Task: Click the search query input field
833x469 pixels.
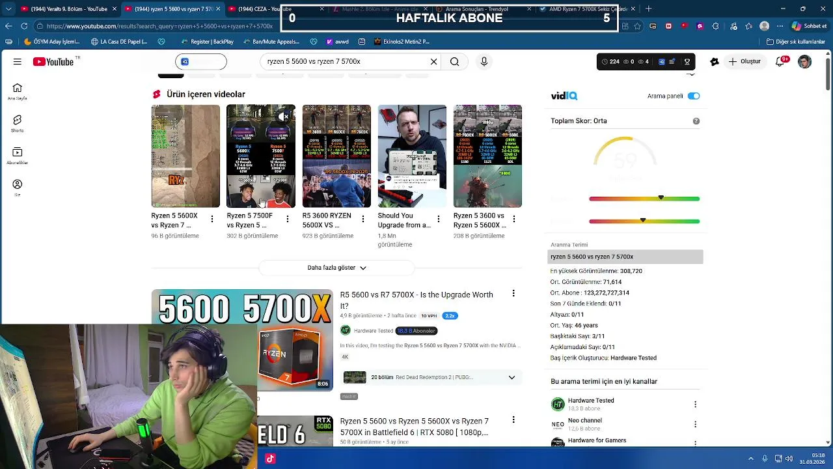Action: pyautogui.click(x=345, y=61)
